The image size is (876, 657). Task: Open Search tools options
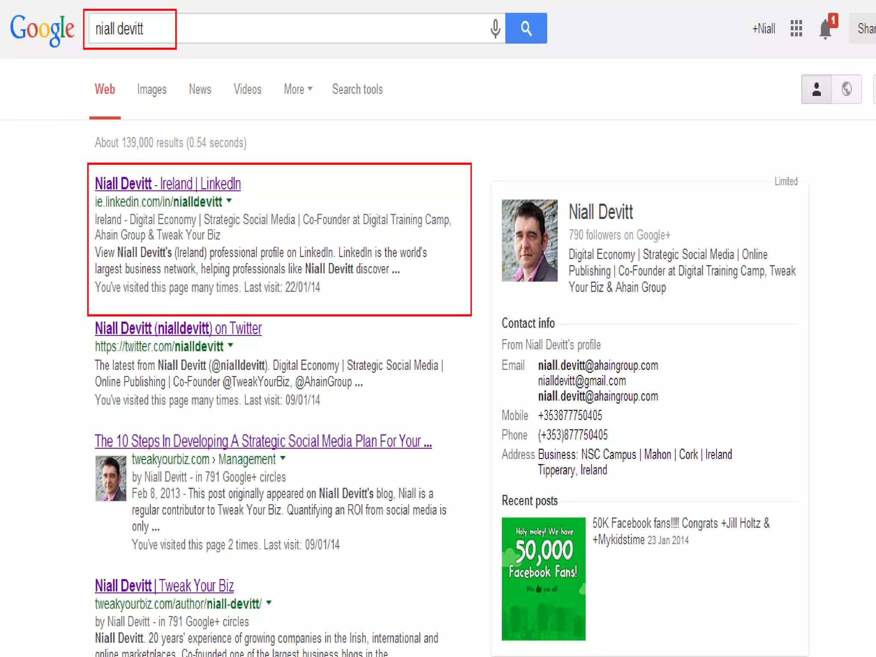(357, 89)
